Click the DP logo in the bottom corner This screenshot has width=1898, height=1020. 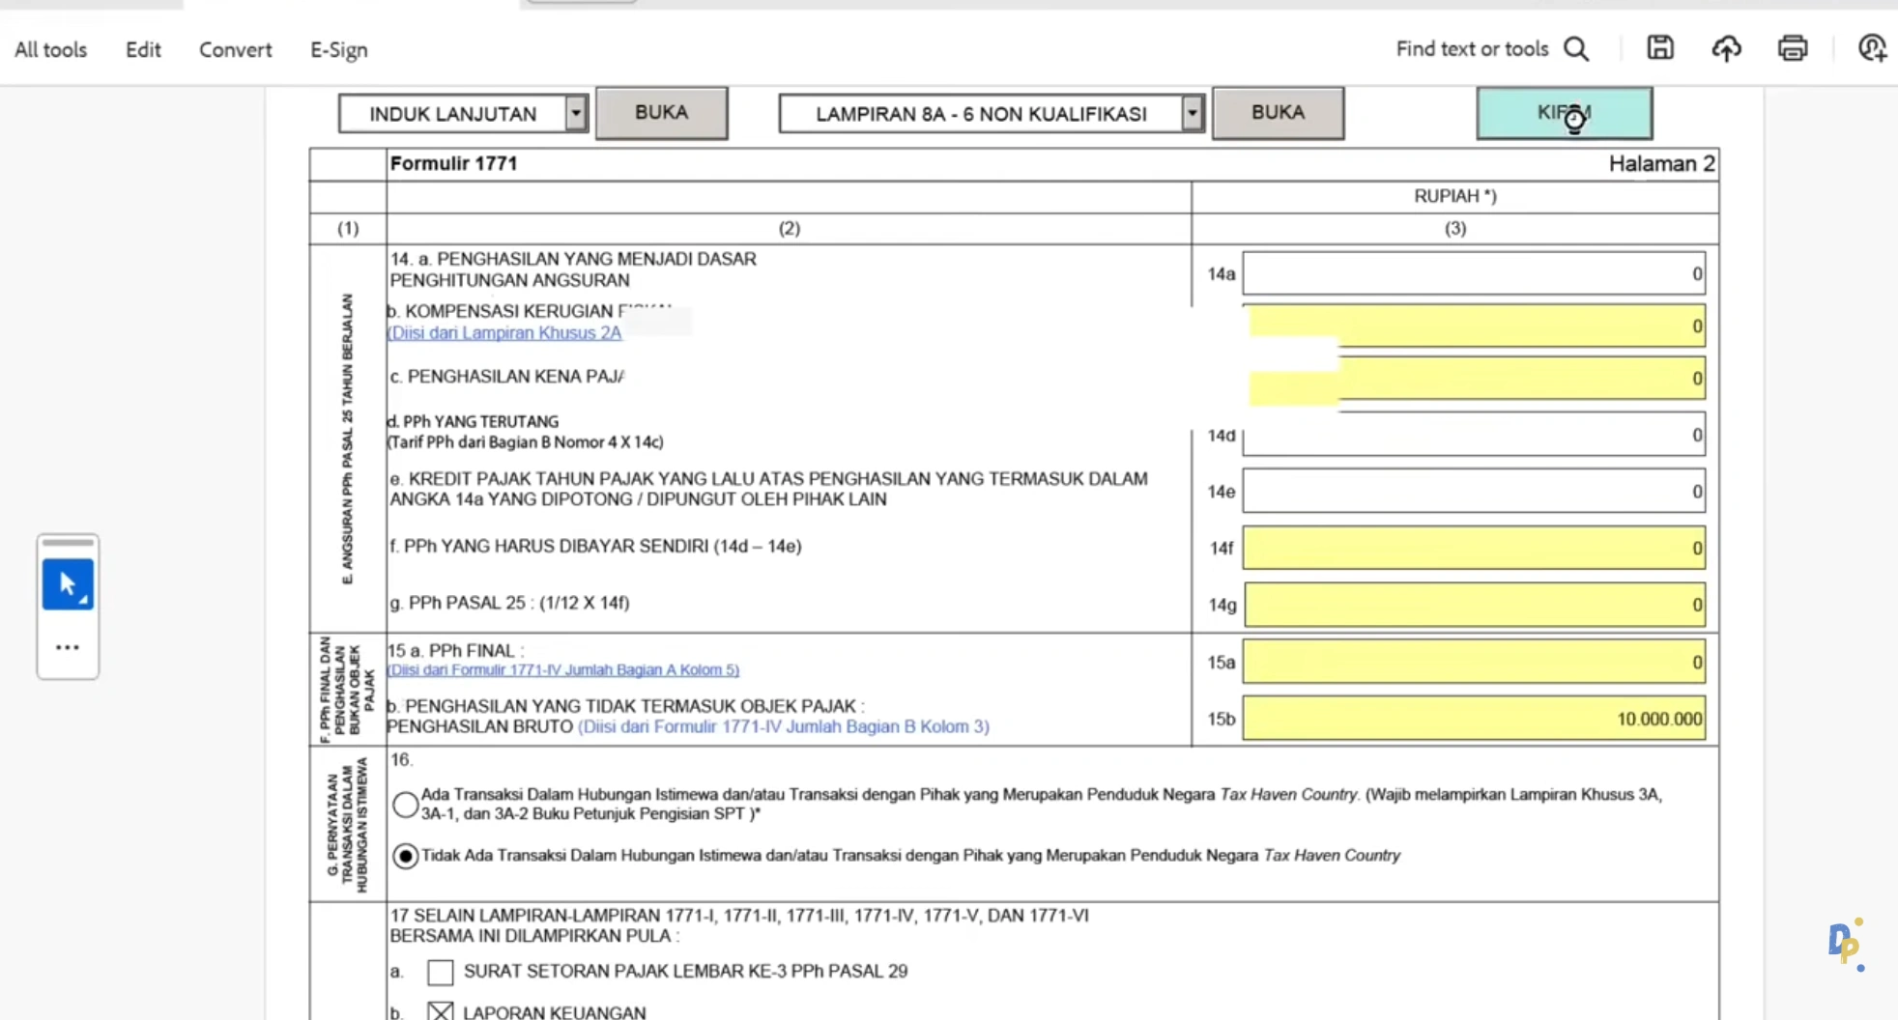1845,944
